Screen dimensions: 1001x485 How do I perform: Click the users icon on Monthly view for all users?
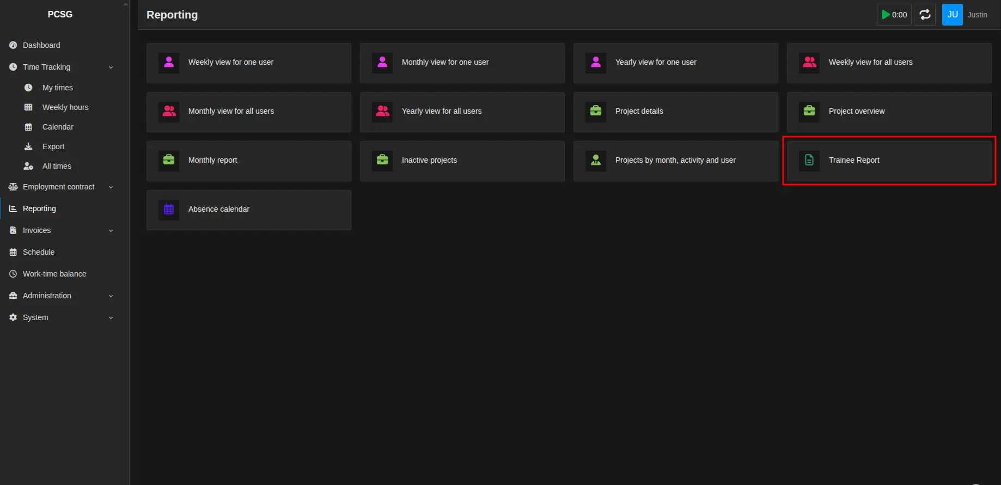tap(169, 112)
